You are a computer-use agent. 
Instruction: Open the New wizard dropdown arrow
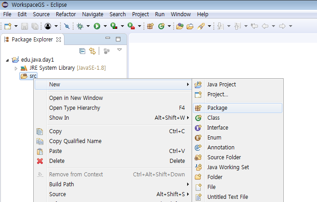16,26
